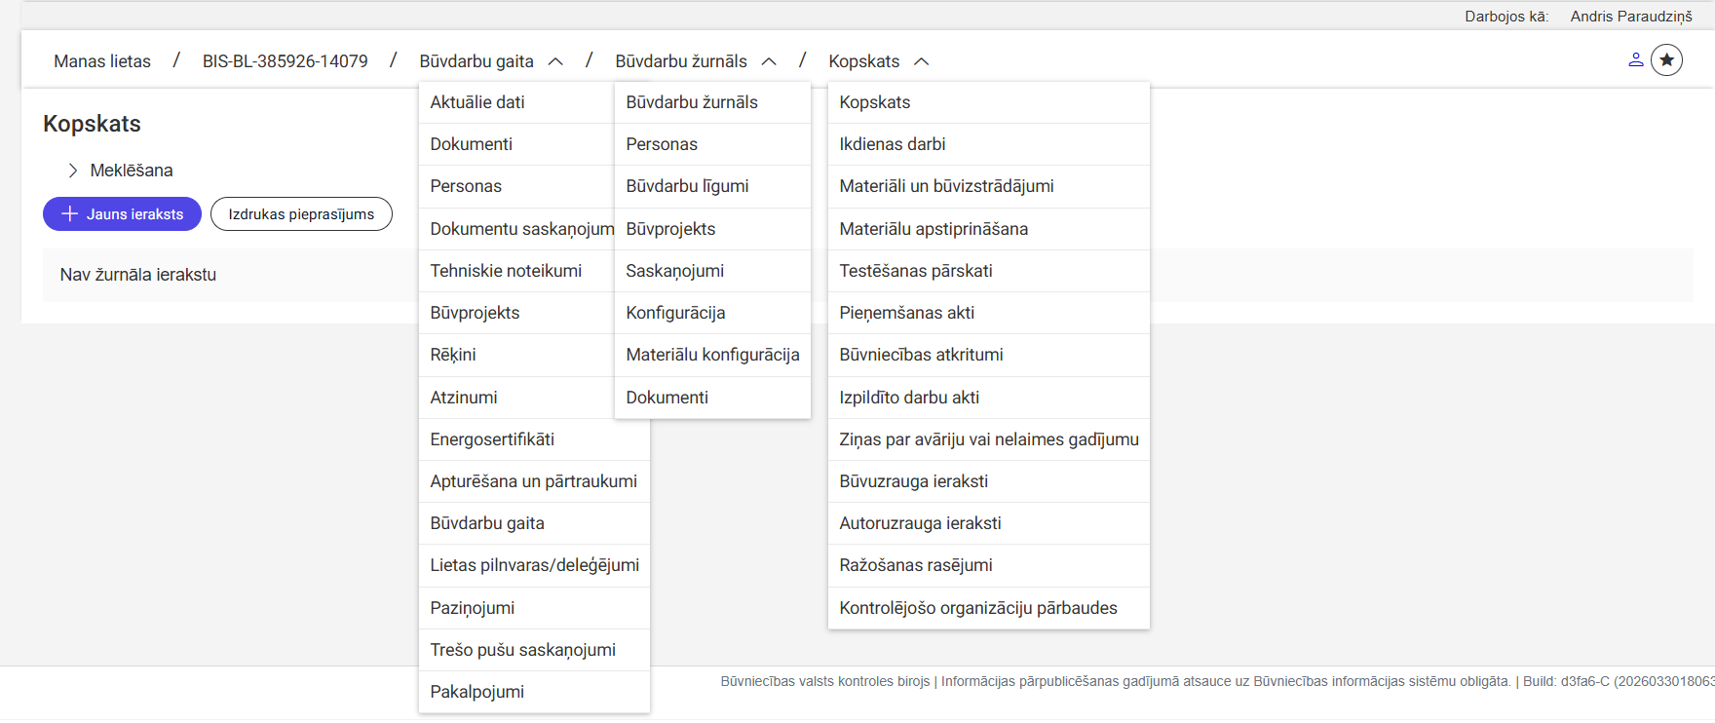Open Ziņas par avāriju vai nelaimes gadījumu
1715x723 pixels.
(988, 439)
